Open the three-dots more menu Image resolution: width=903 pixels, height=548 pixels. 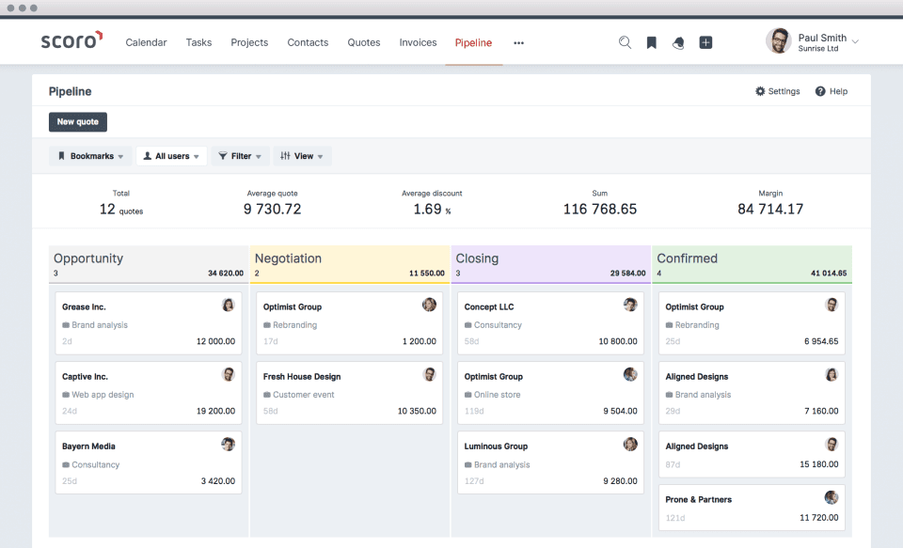pos(518,42)
